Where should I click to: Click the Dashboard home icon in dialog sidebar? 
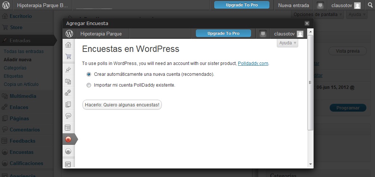[x=68, y=45]
